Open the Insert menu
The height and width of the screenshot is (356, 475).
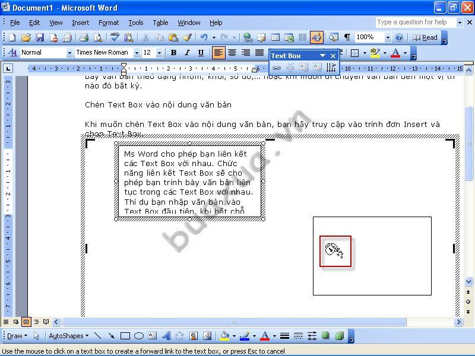(81, 23)
